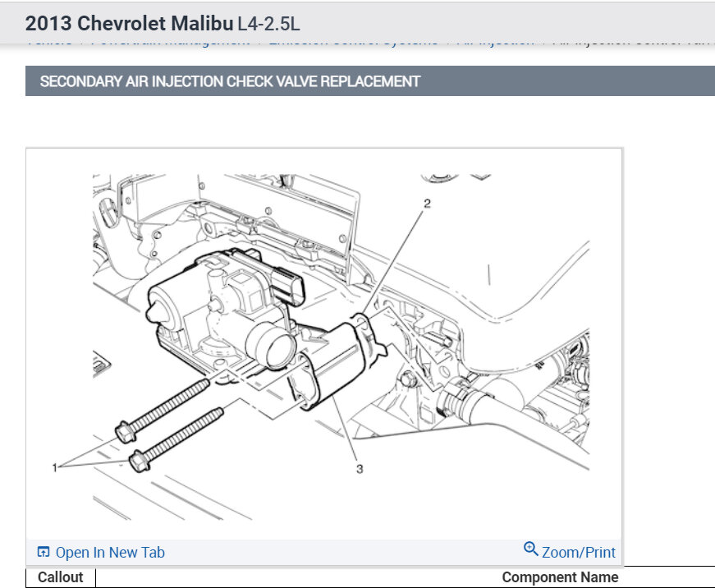Click callout number 3 in diagram

click(x=360, y=469)
